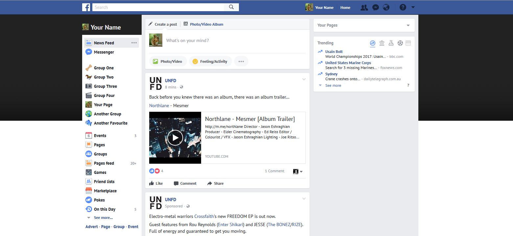Open News Feed options ellipsis

[x=134, y=43]
